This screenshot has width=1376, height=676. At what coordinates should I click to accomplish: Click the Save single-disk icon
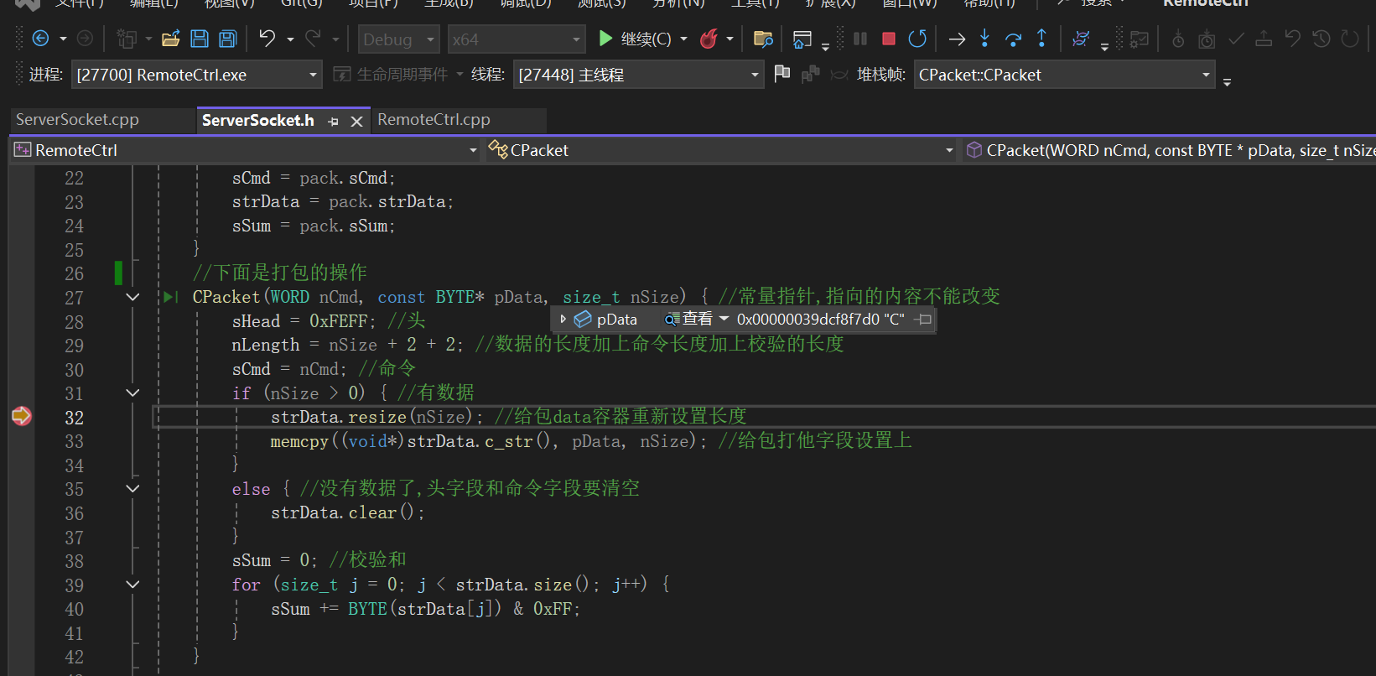click(200, 39)
